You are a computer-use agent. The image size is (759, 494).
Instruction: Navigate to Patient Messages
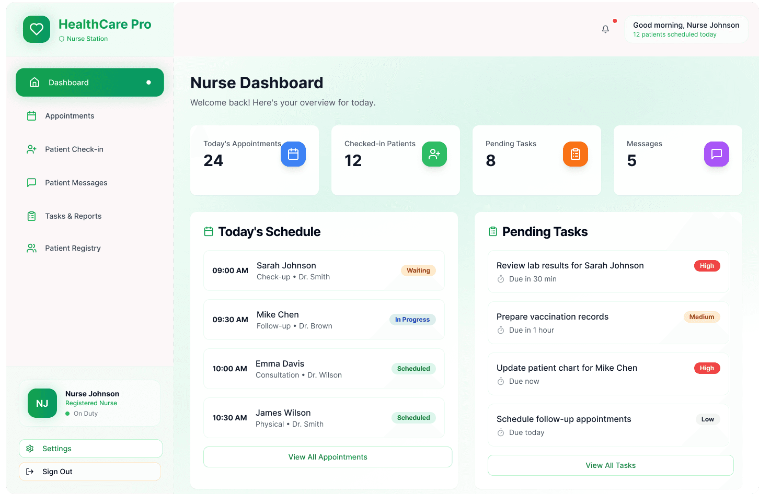tap(90, 183)
